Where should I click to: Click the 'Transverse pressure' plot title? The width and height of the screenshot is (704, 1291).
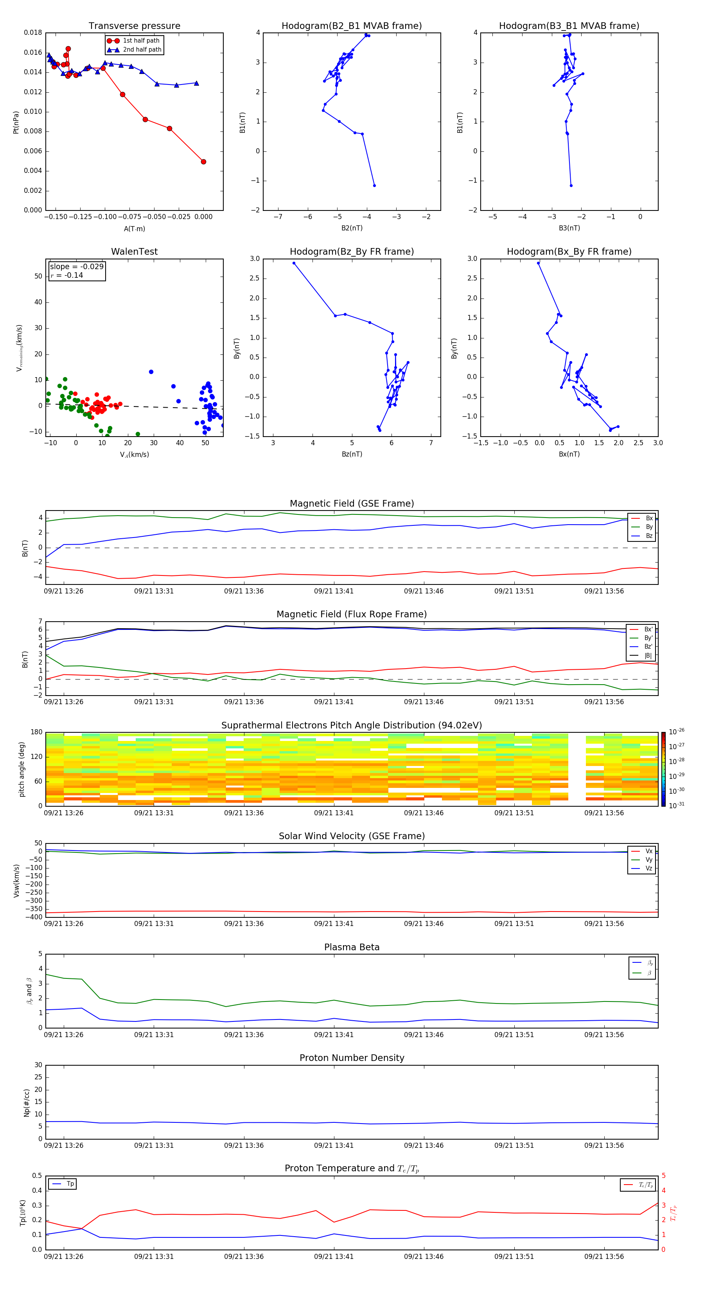(134, 26)
